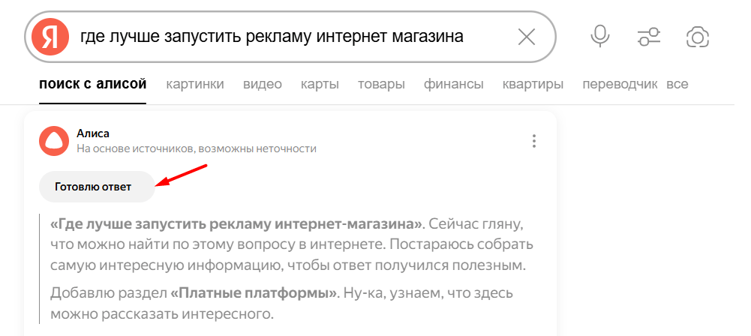
Task: Start voice search with microphone icon
Action: [599, 37]
